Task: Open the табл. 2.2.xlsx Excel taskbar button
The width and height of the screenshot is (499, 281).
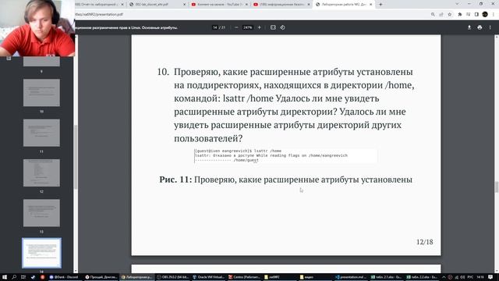Action: pyautogui.click(x=423, y=277)
